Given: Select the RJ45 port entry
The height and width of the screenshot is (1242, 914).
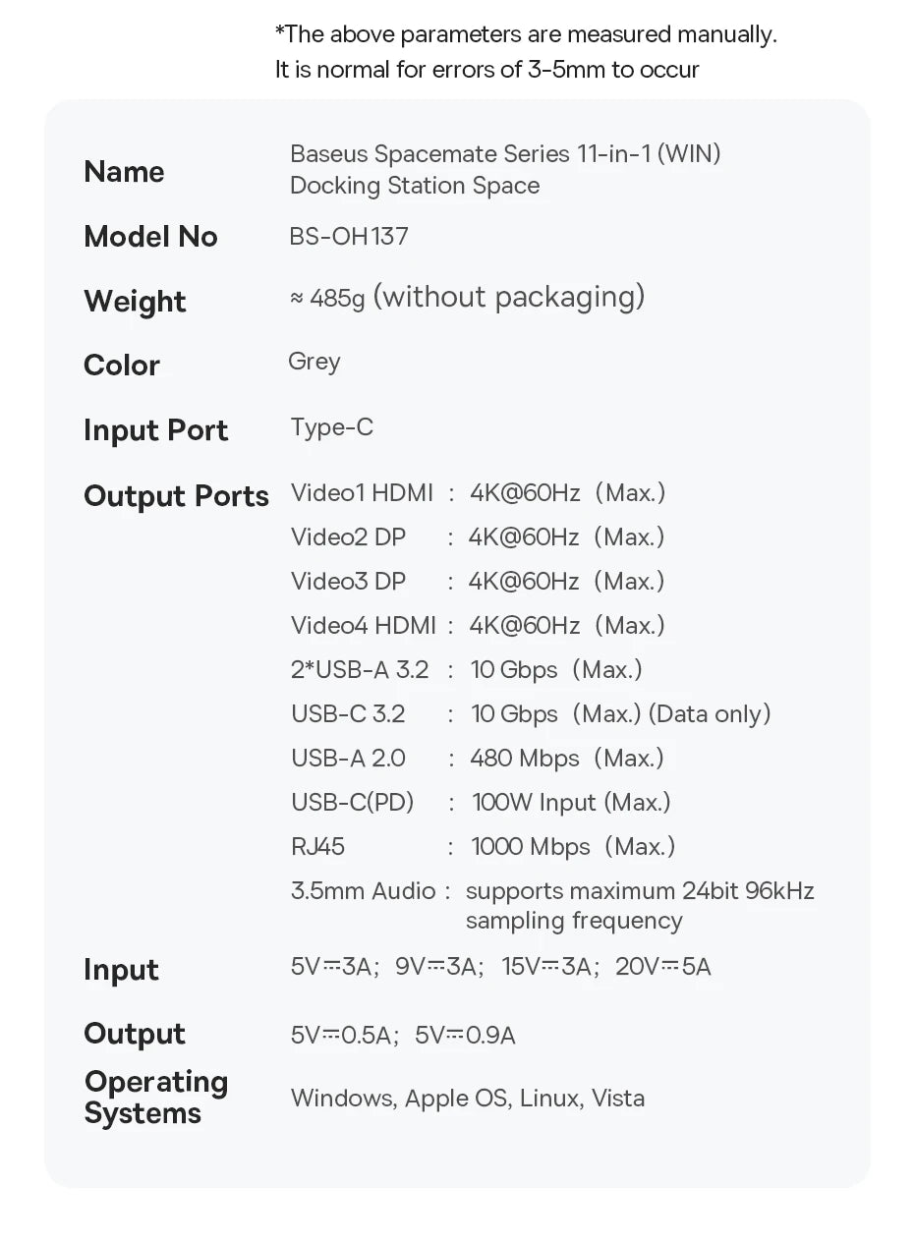Looking at the screenshot, I should click(x=317, y=847).
